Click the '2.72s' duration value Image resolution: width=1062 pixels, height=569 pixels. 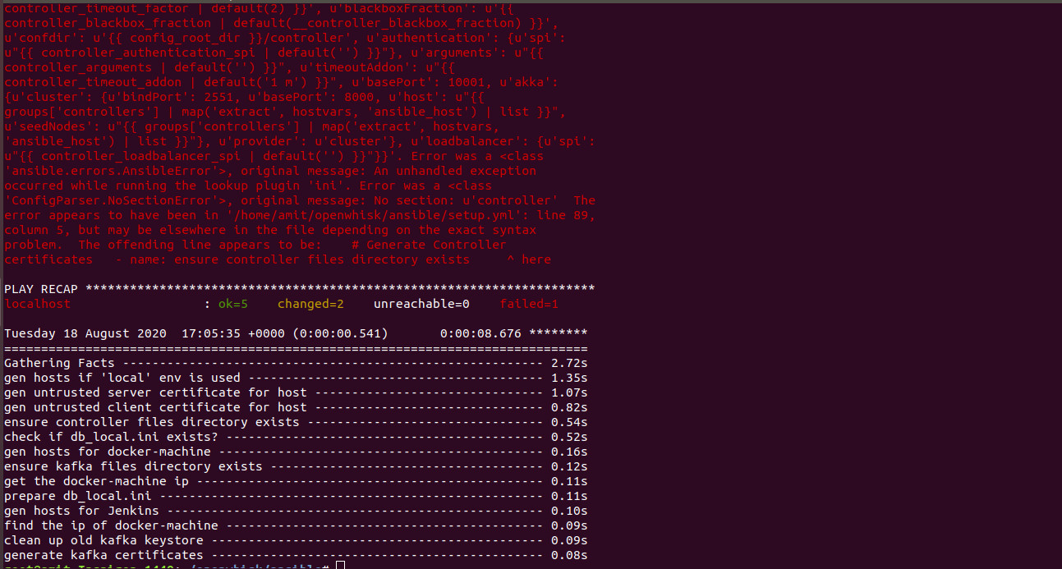[x=569, y=363]
